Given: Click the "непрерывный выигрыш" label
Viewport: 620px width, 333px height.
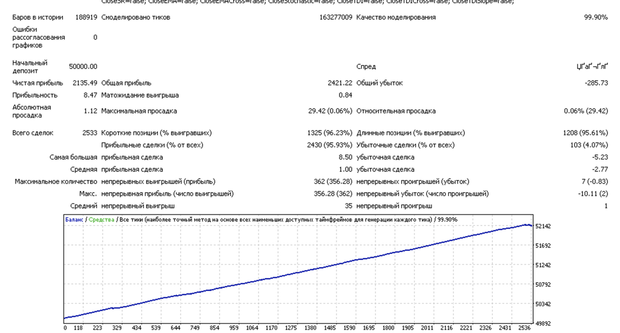Looking at the screenshot, I should tap(138, 206).
